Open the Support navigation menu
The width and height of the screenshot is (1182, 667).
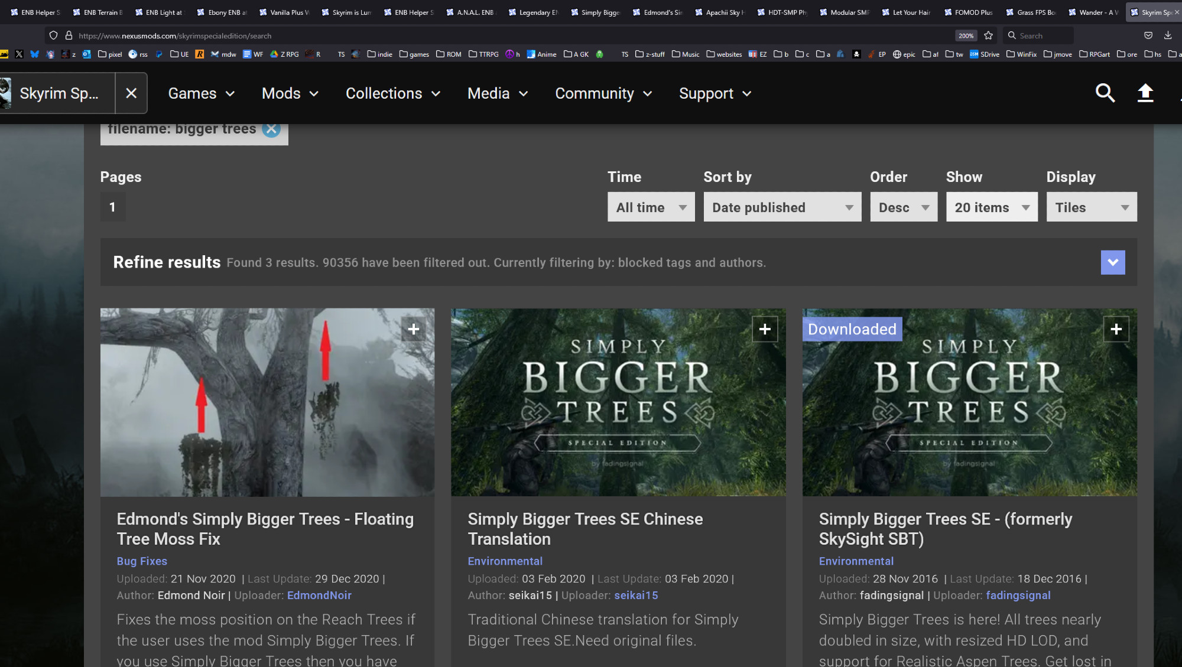[x=715, y=93]
